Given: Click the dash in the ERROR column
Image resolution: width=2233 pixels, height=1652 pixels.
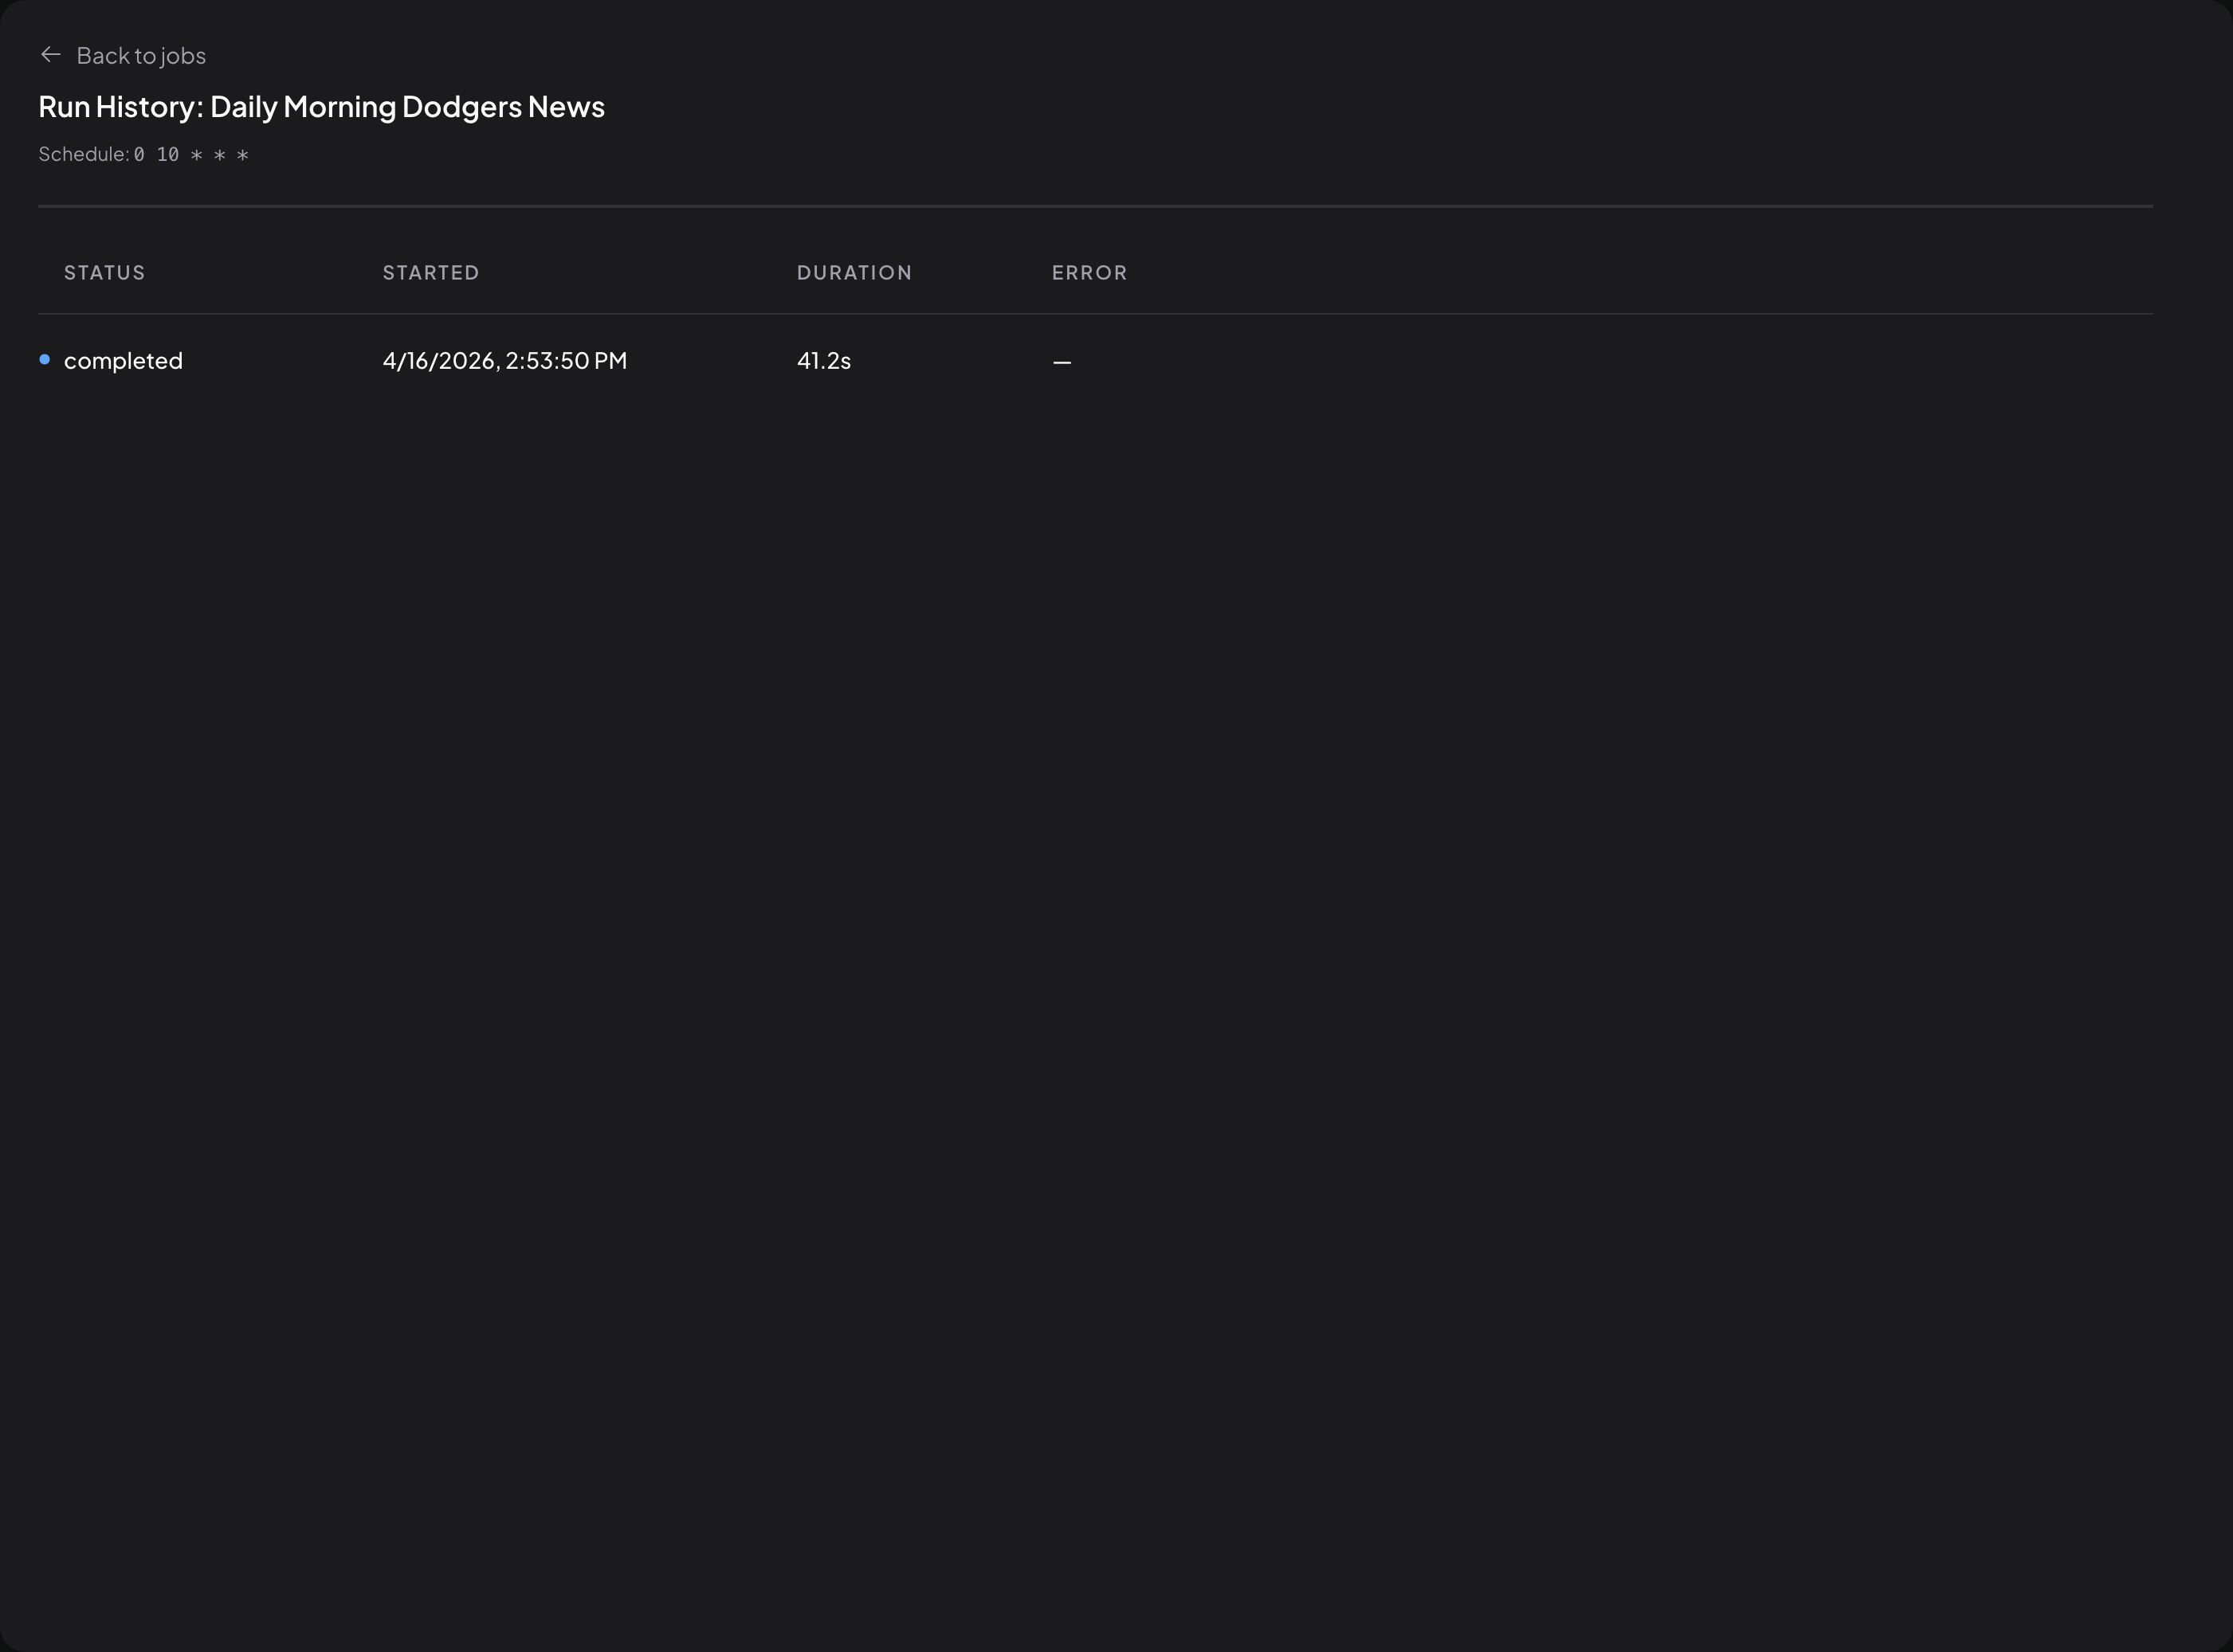Looking at the screenshot, I should point(1062,360).
